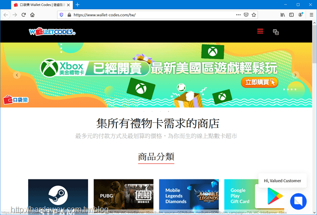
Task: Open the Steam category card
Action: tap(58, 195)
